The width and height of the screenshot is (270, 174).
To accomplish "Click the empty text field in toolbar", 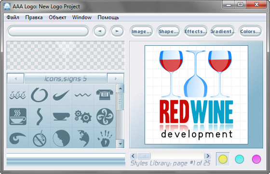I will coord(48,31).
